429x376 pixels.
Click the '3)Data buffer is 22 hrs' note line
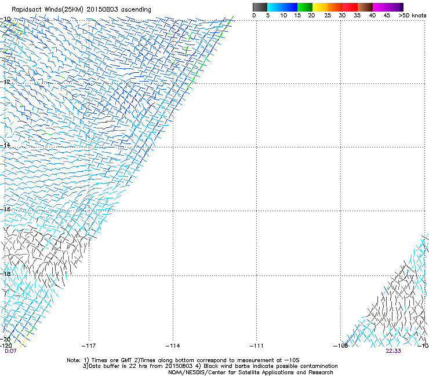pos(210,366)
